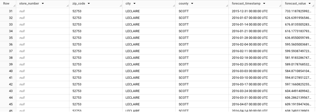316x112 pixels.
Task: Click row number 44 in the Row column
Action: (x=11, y=98)
